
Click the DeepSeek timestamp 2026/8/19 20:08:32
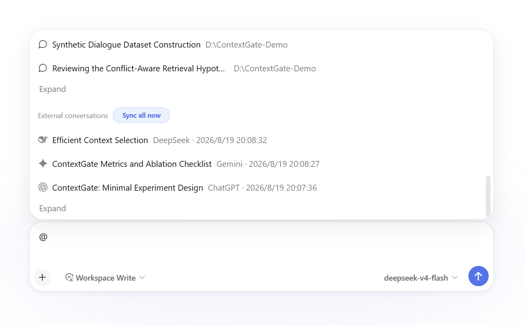pyautogui.click(x=232, y=140)
